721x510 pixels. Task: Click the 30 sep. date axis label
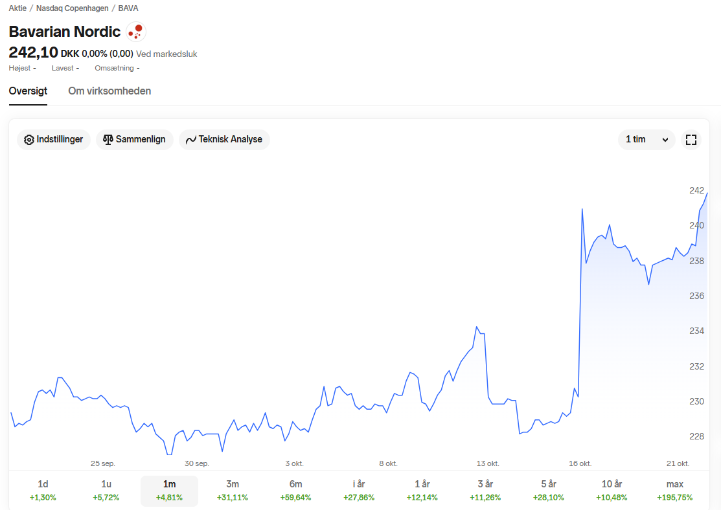click(x=197, y=463)
